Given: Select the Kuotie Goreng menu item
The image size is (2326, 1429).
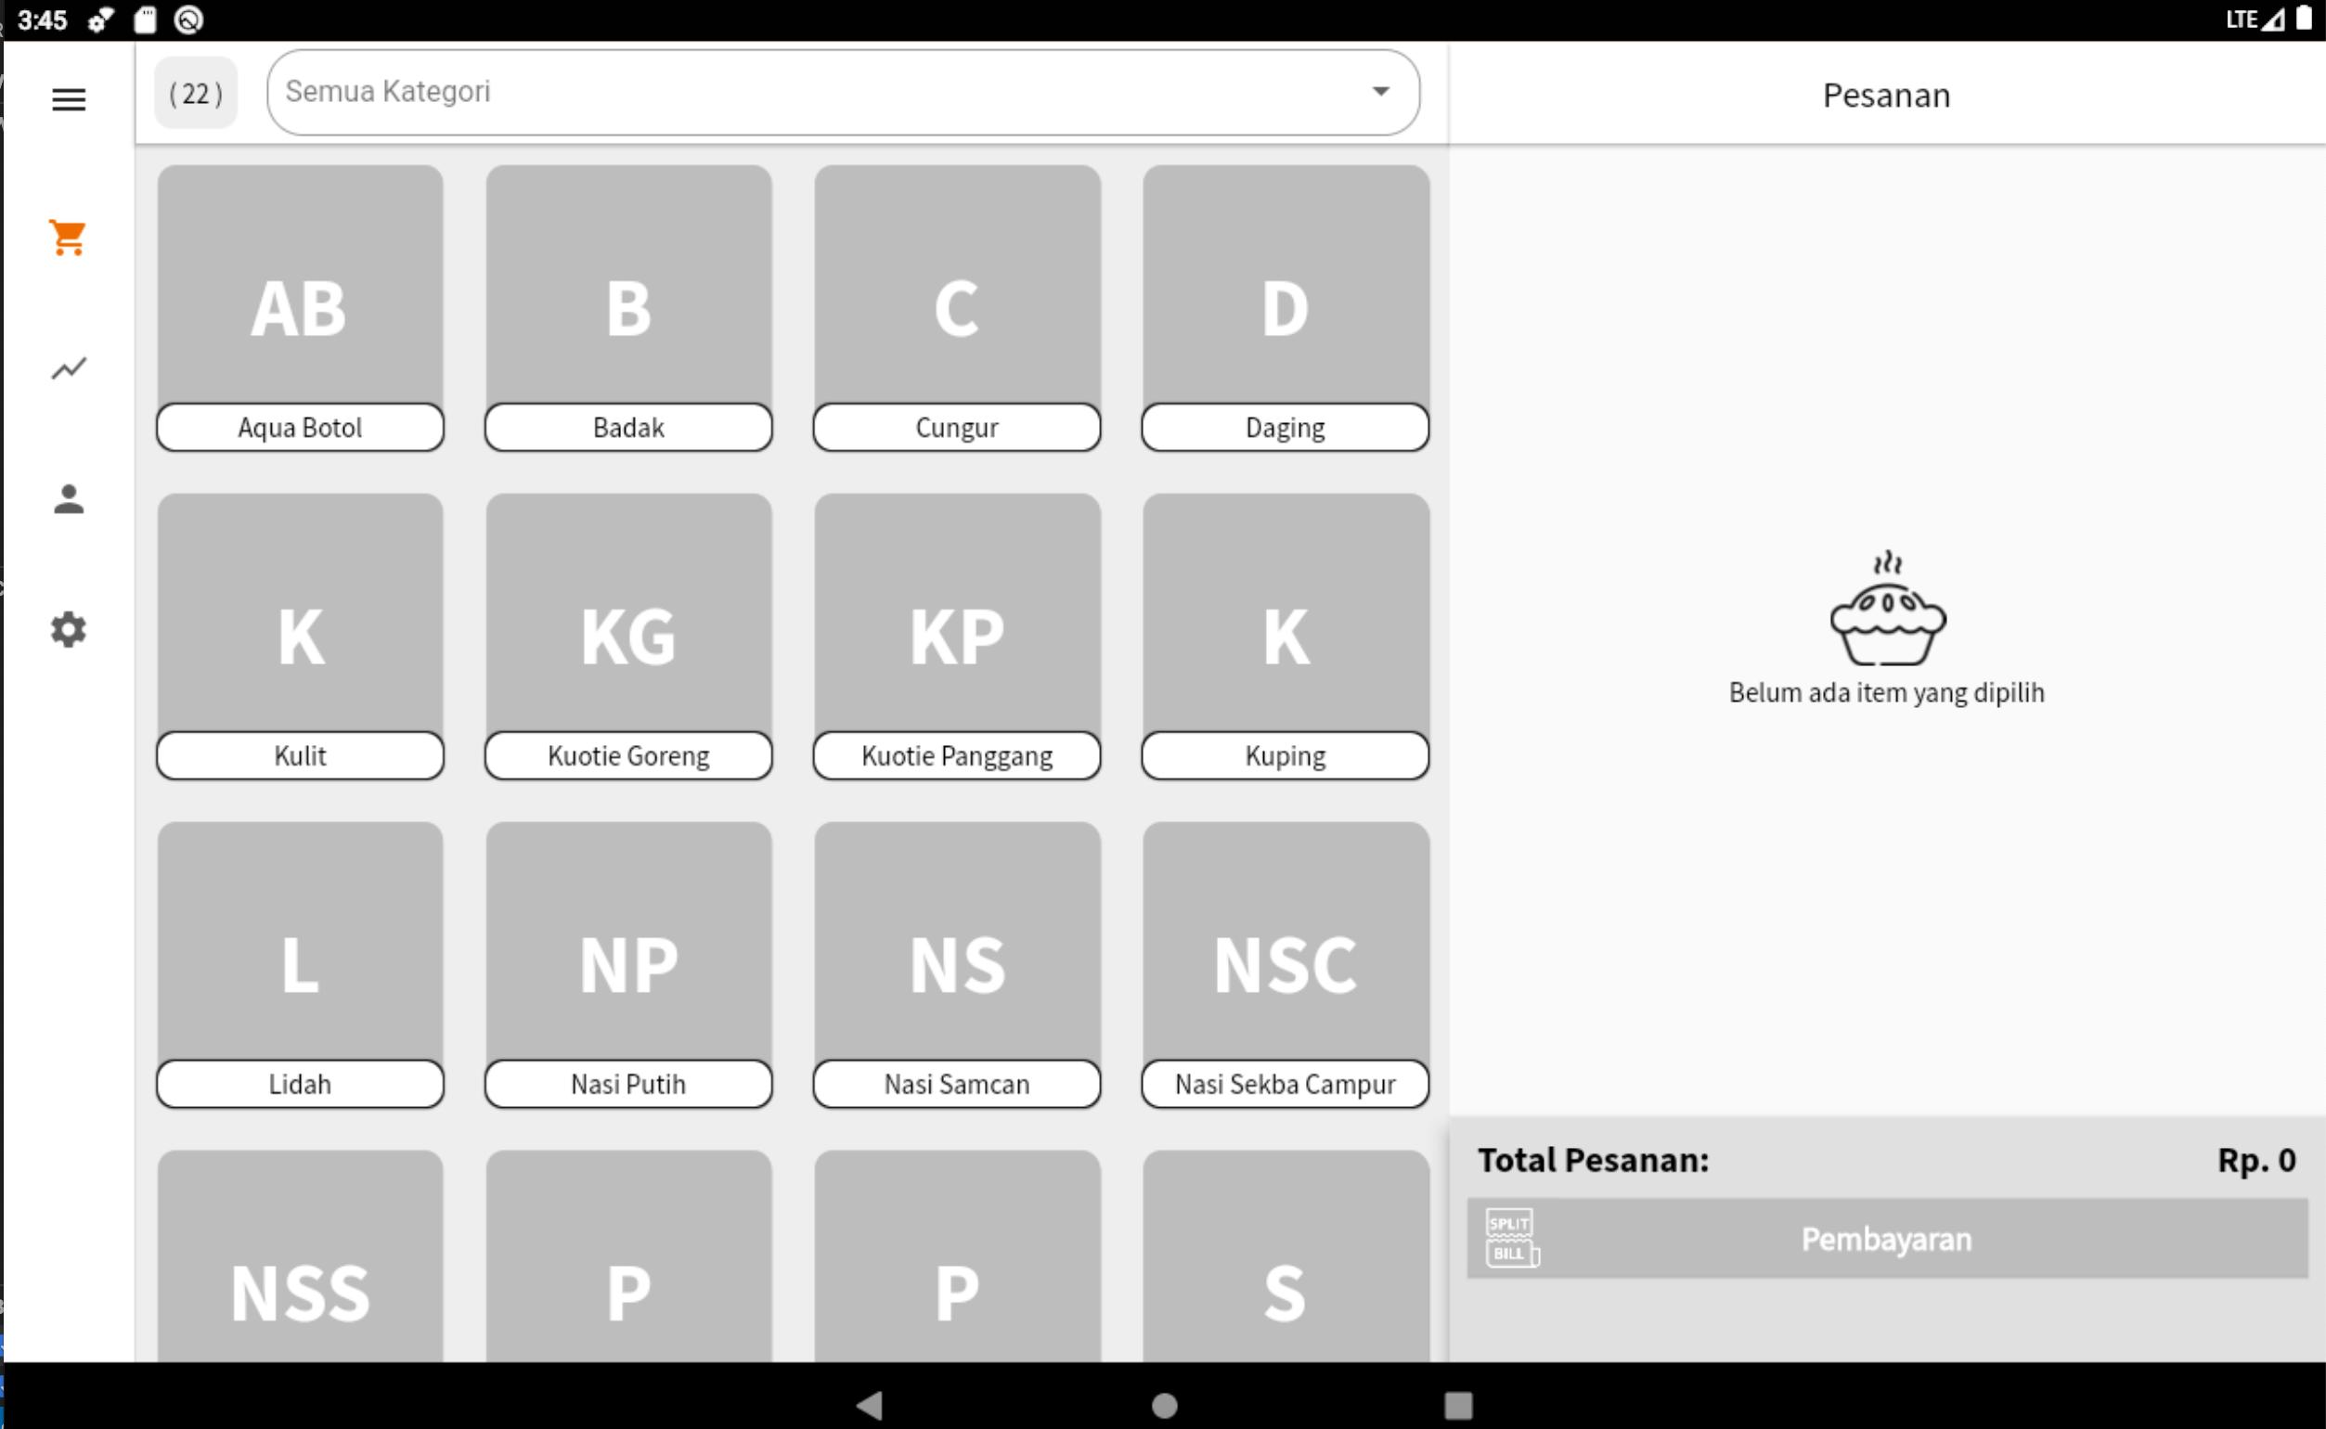Looking at the screenshot, I should 628,637.
